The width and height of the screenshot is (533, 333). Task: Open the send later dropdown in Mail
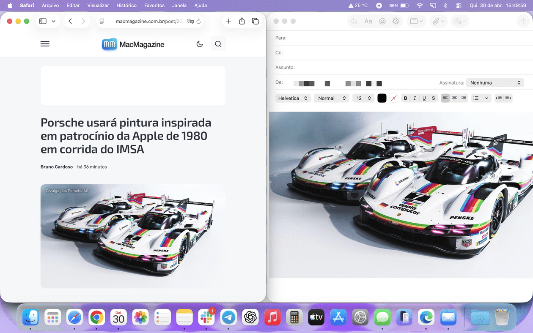[460, 21]
